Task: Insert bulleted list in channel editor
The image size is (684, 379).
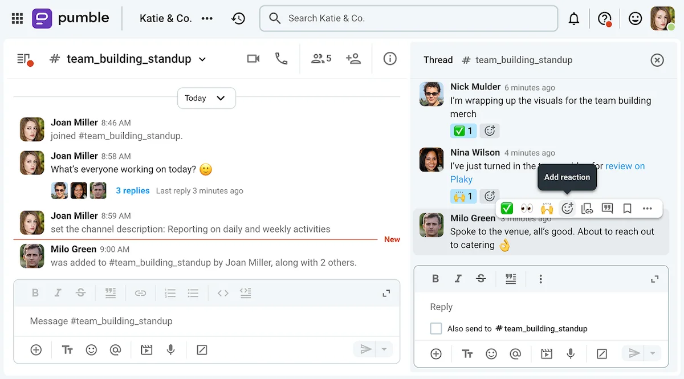Action: tap(193, 293)
